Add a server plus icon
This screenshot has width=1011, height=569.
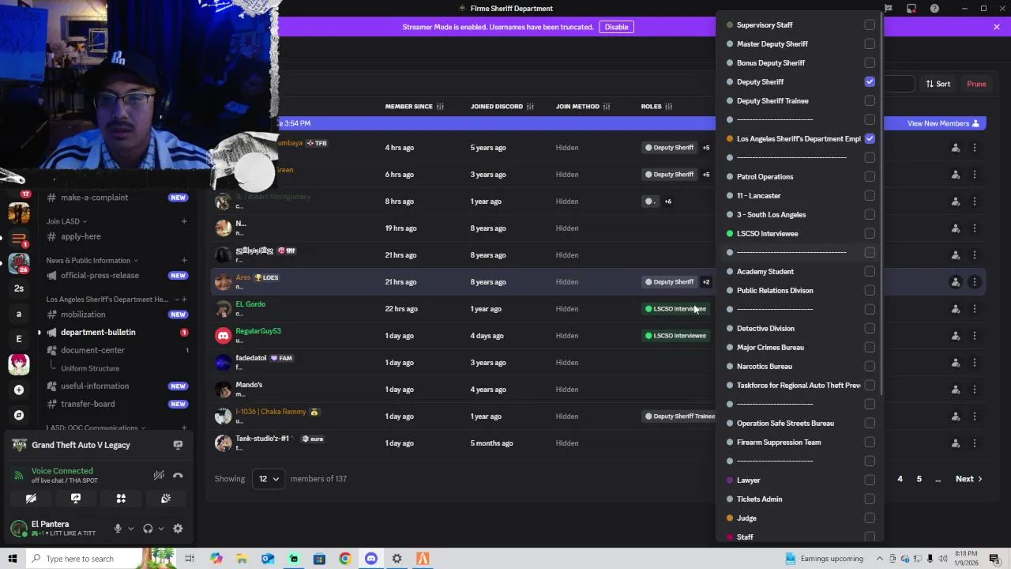pyautogui.click(x=19, y=390)
